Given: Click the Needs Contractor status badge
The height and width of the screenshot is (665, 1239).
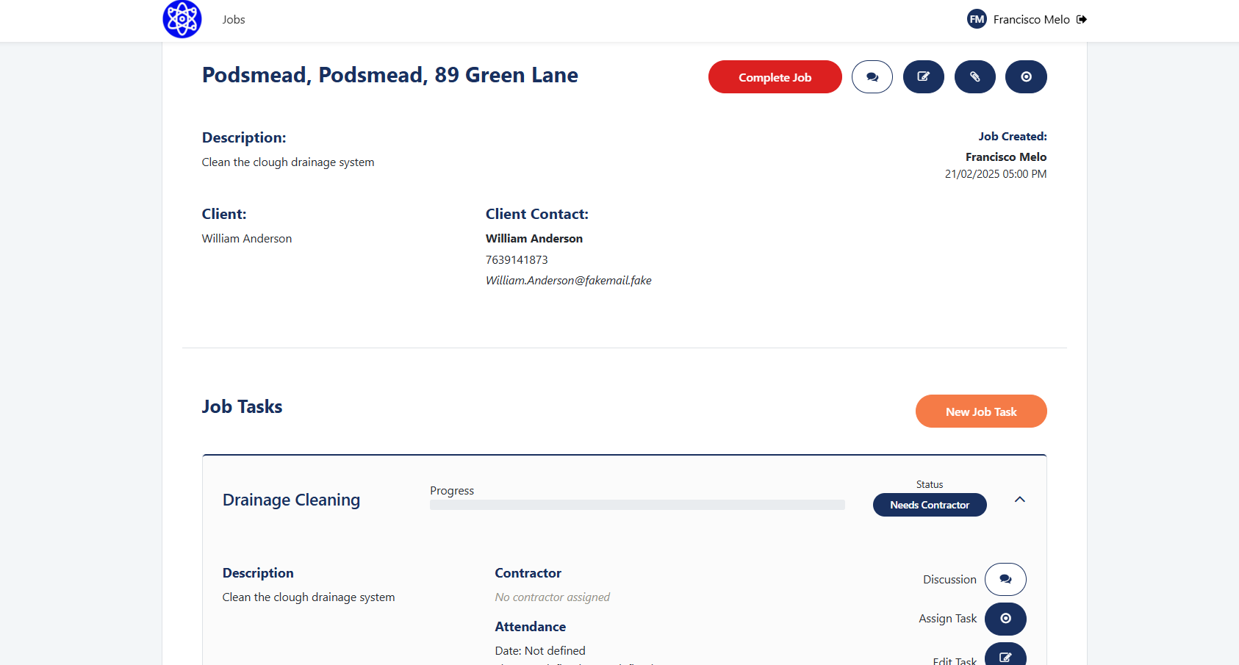Looking at the screenshot, I should click(x=930, y=505).
